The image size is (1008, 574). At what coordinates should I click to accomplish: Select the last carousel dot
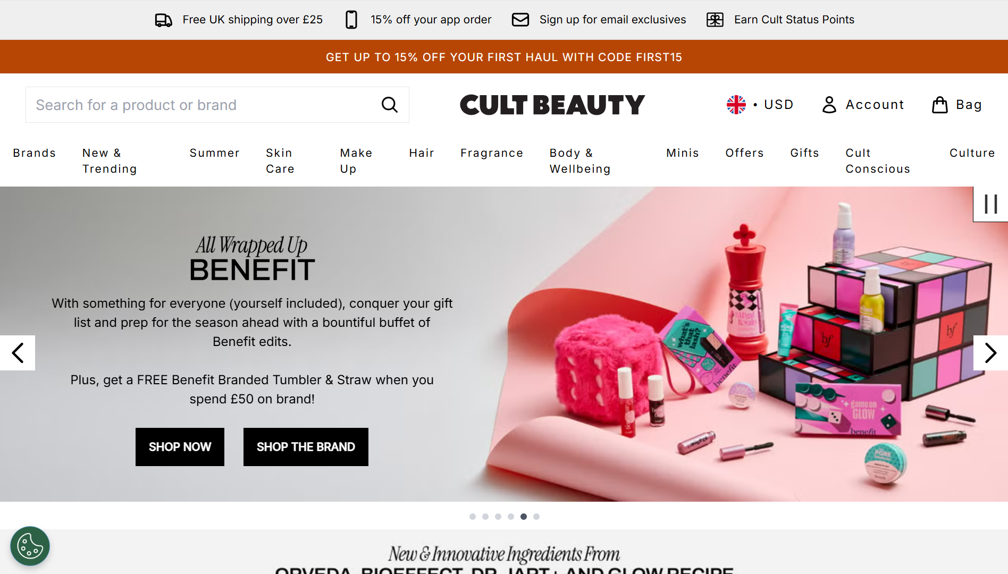536,517
